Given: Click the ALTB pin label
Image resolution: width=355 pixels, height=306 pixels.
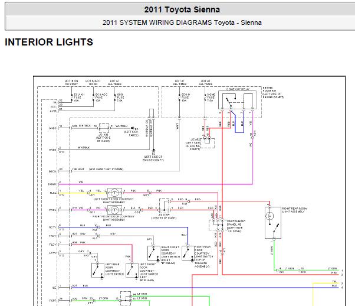Looking at the screenshot, I should 53,111.
